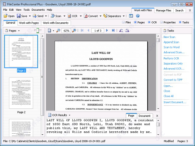Screen dimensions: 195x146
Task: Switch to the Work with Pages tab
Action: (x=29, y=23)
